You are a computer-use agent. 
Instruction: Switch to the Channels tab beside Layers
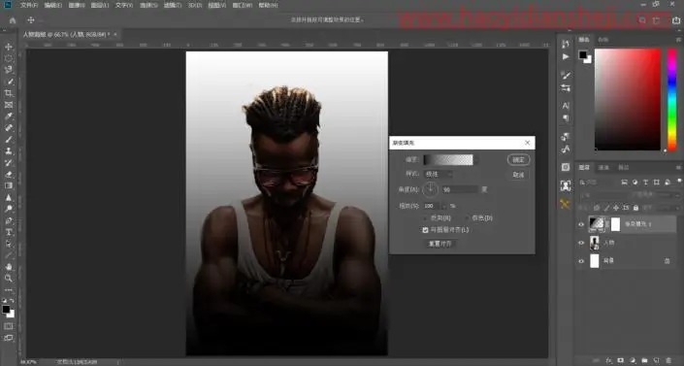click(x=603, y=168)
